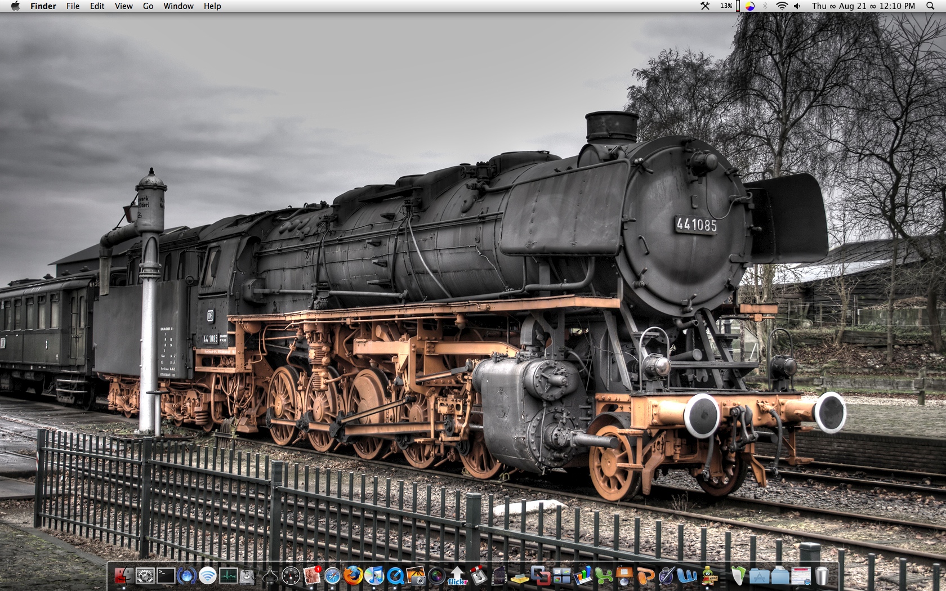
Task: Launch Numbers from the Dock
Action: (582, 576)
